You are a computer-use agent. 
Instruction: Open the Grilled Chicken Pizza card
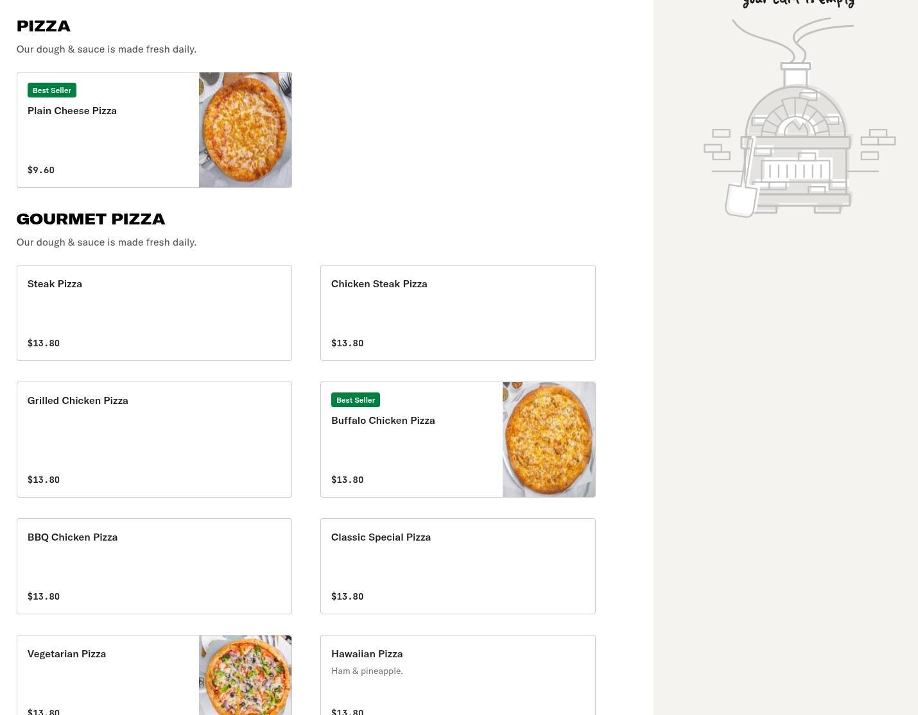pos(154,439)
